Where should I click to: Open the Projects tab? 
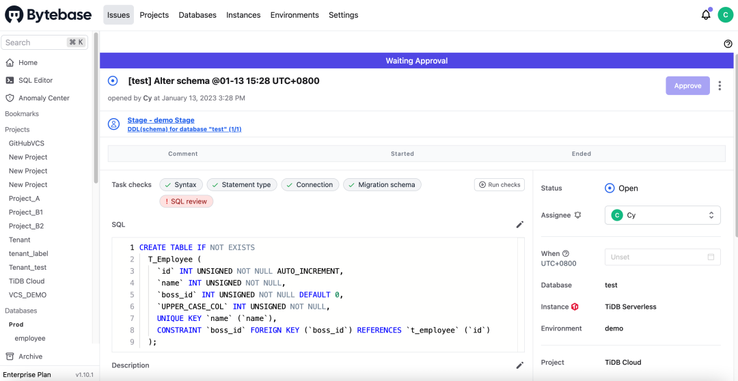pos(154,15)
